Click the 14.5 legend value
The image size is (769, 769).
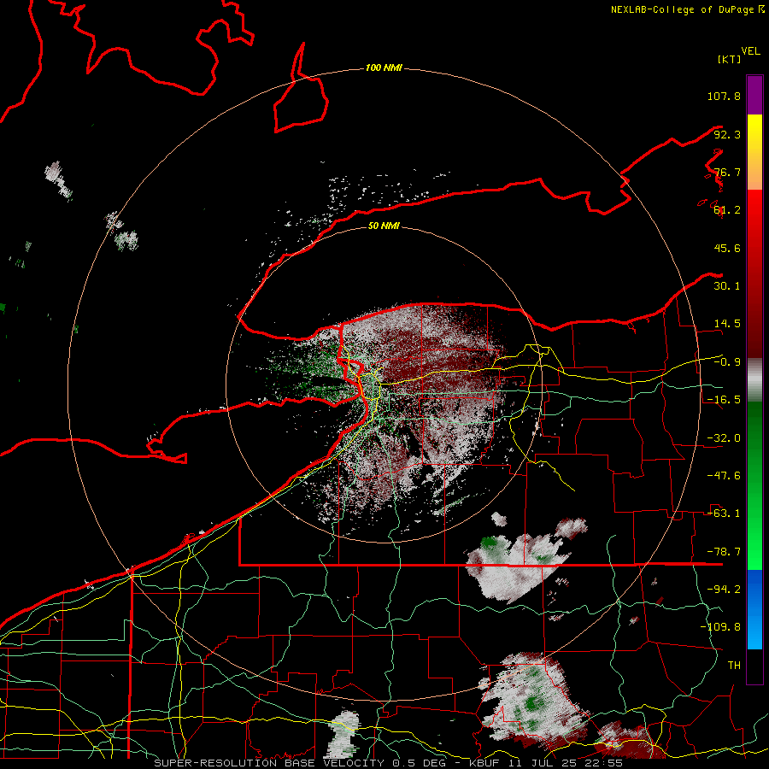click(x=727, y=324)
